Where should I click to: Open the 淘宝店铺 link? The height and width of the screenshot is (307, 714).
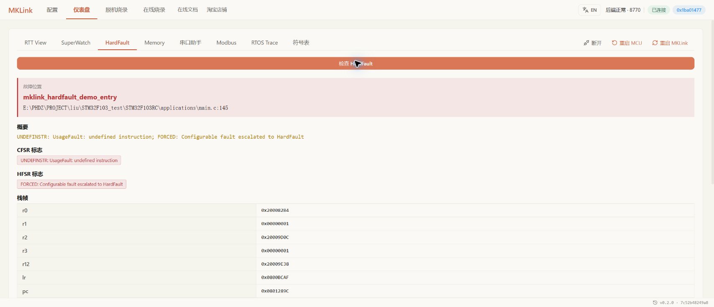[217, 10]
